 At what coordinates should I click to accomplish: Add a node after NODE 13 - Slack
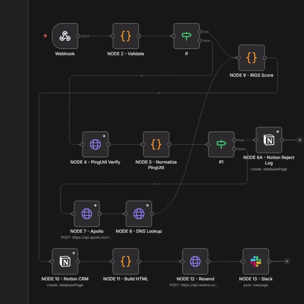(x=287, y=261)
